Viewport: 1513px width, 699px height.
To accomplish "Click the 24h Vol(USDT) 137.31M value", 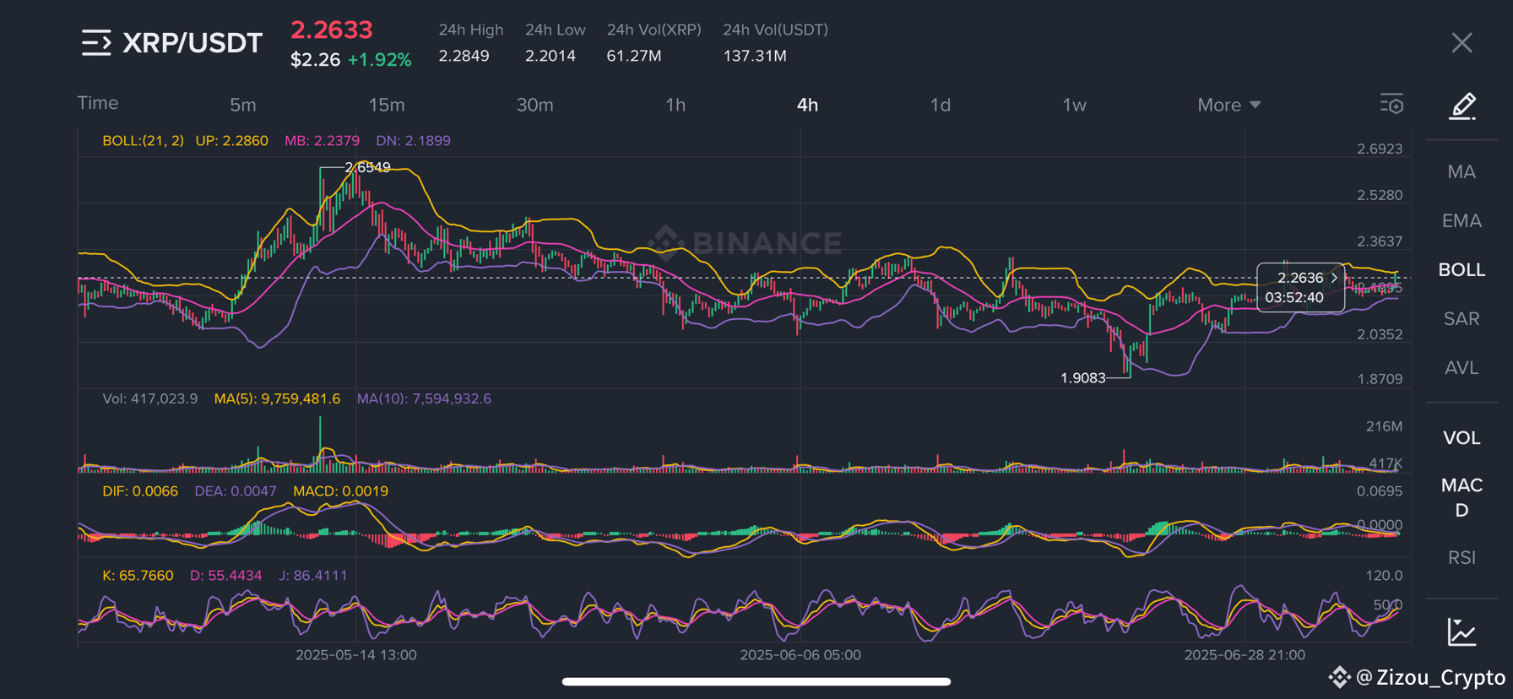I will click(755, 56).
